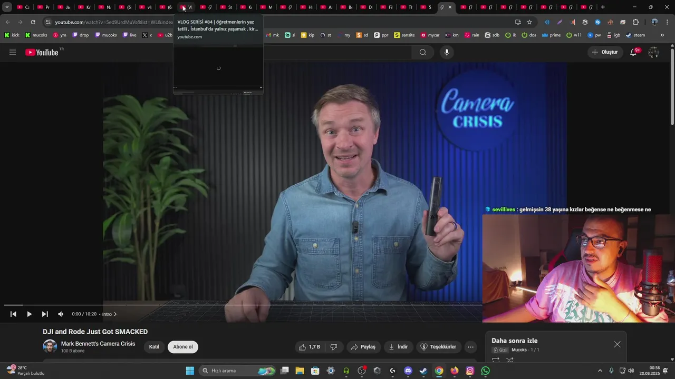
Task: Play the video
Action: [x=30, y=314]
